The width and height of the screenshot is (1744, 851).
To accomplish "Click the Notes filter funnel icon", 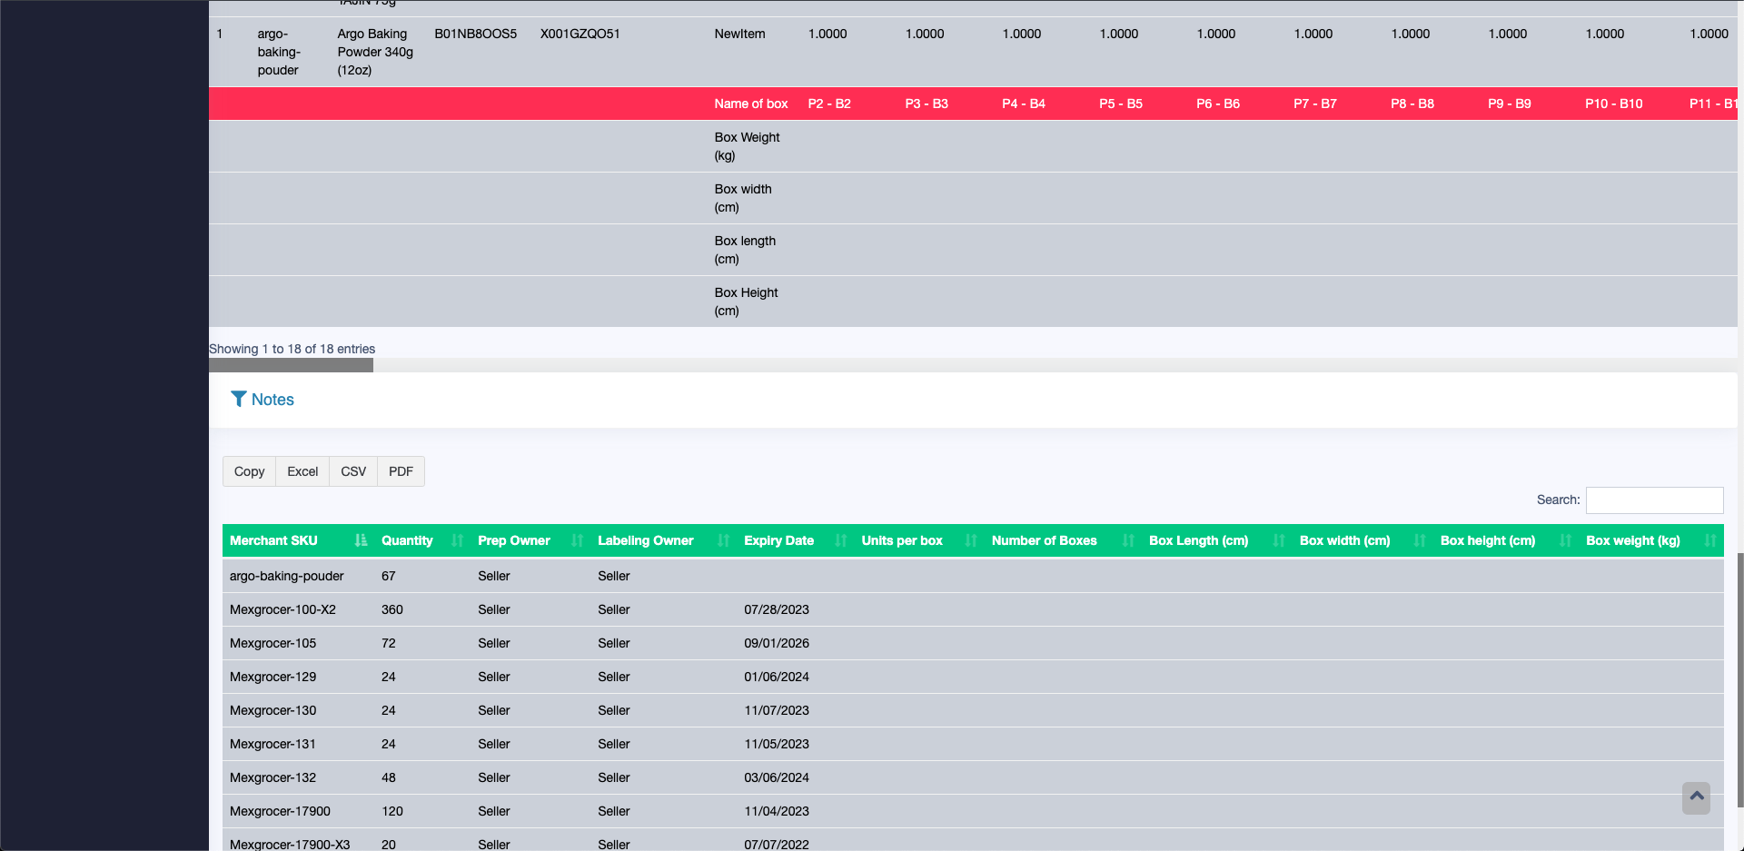I will pyautogui.click(x=238, y=399).
